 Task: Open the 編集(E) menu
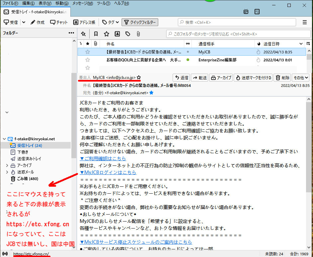[x=28, y=3]
